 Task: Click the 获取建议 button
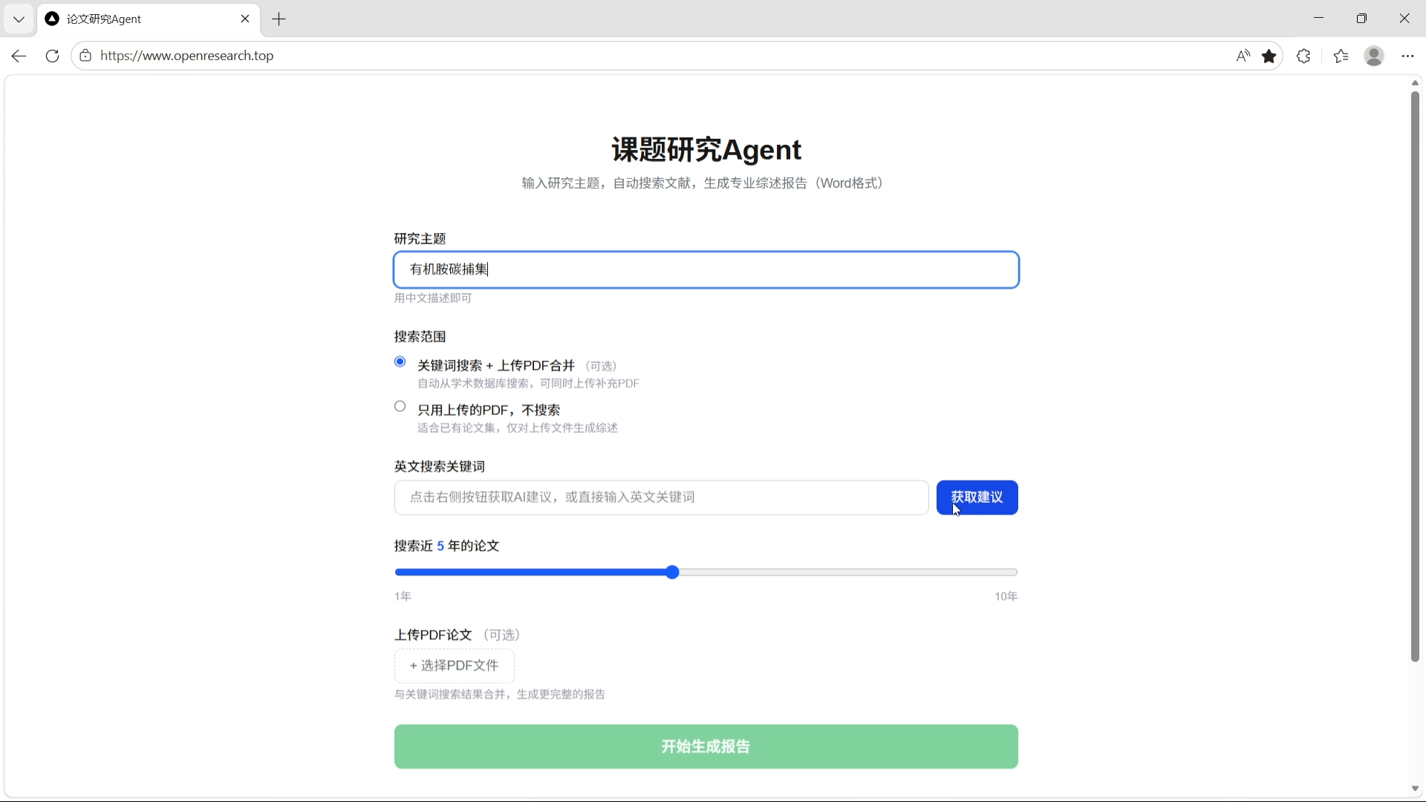tap(977, 498)
